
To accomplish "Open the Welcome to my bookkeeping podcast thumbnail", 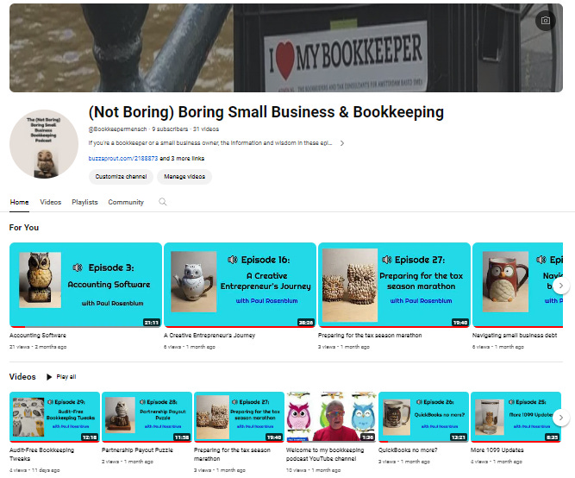I will (x=331, y=417).
